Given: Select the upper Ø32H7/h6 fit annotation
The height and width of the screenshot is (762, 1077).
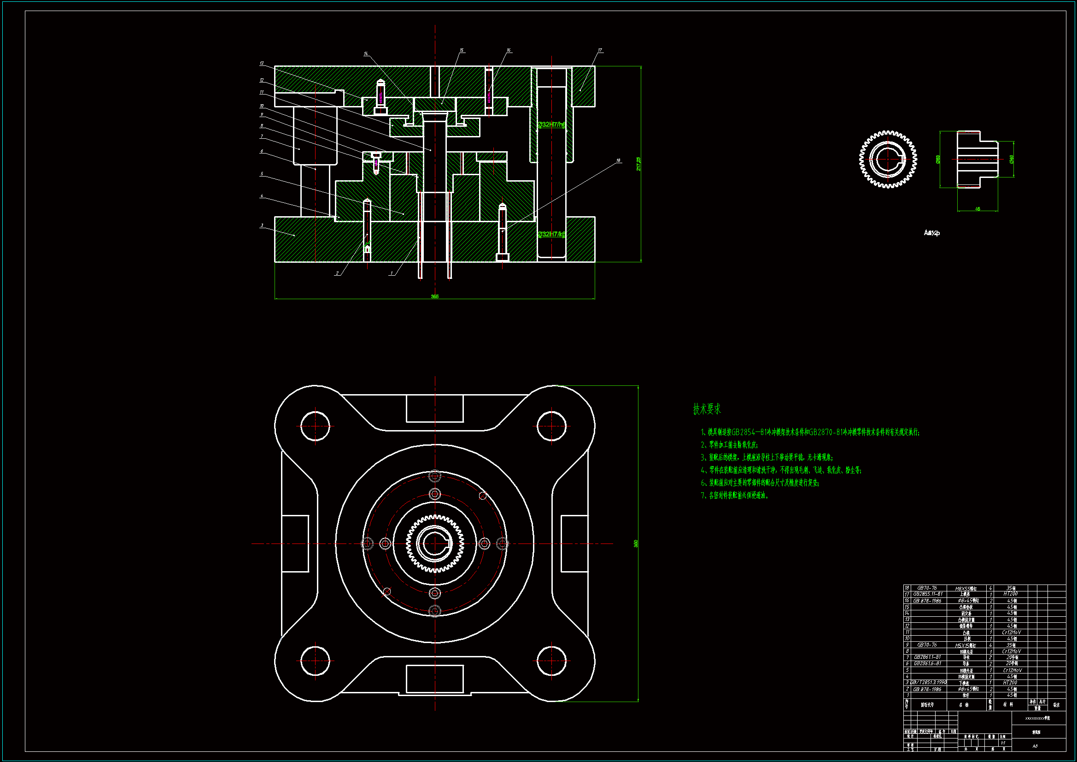Looking at the screenshot, I should click(x=552, y=124).
